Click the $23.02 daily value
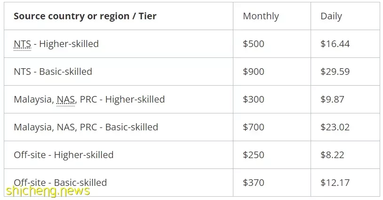The width and height of the screenshot is (383, 200). click(x=335, y=127)
